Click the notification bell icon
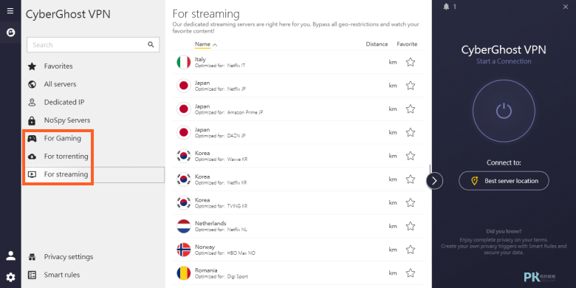576x288 pixels. tap(446, 7)
